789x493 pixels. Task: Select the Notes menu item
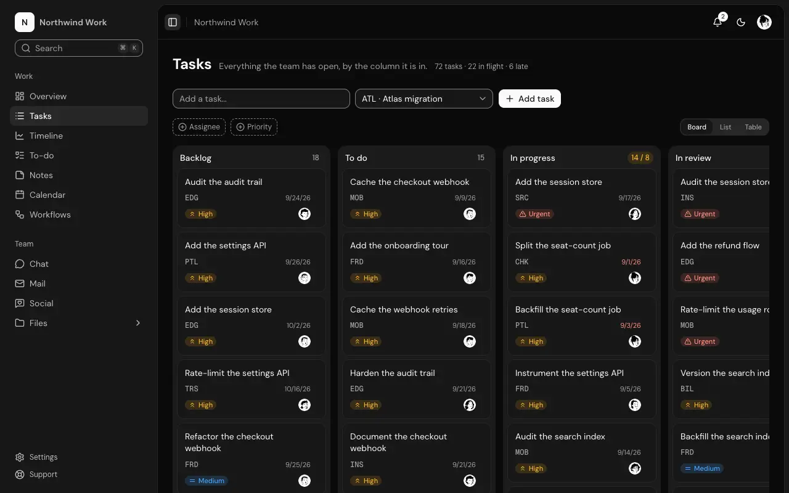pyautogui.click(x=79, y=175)
